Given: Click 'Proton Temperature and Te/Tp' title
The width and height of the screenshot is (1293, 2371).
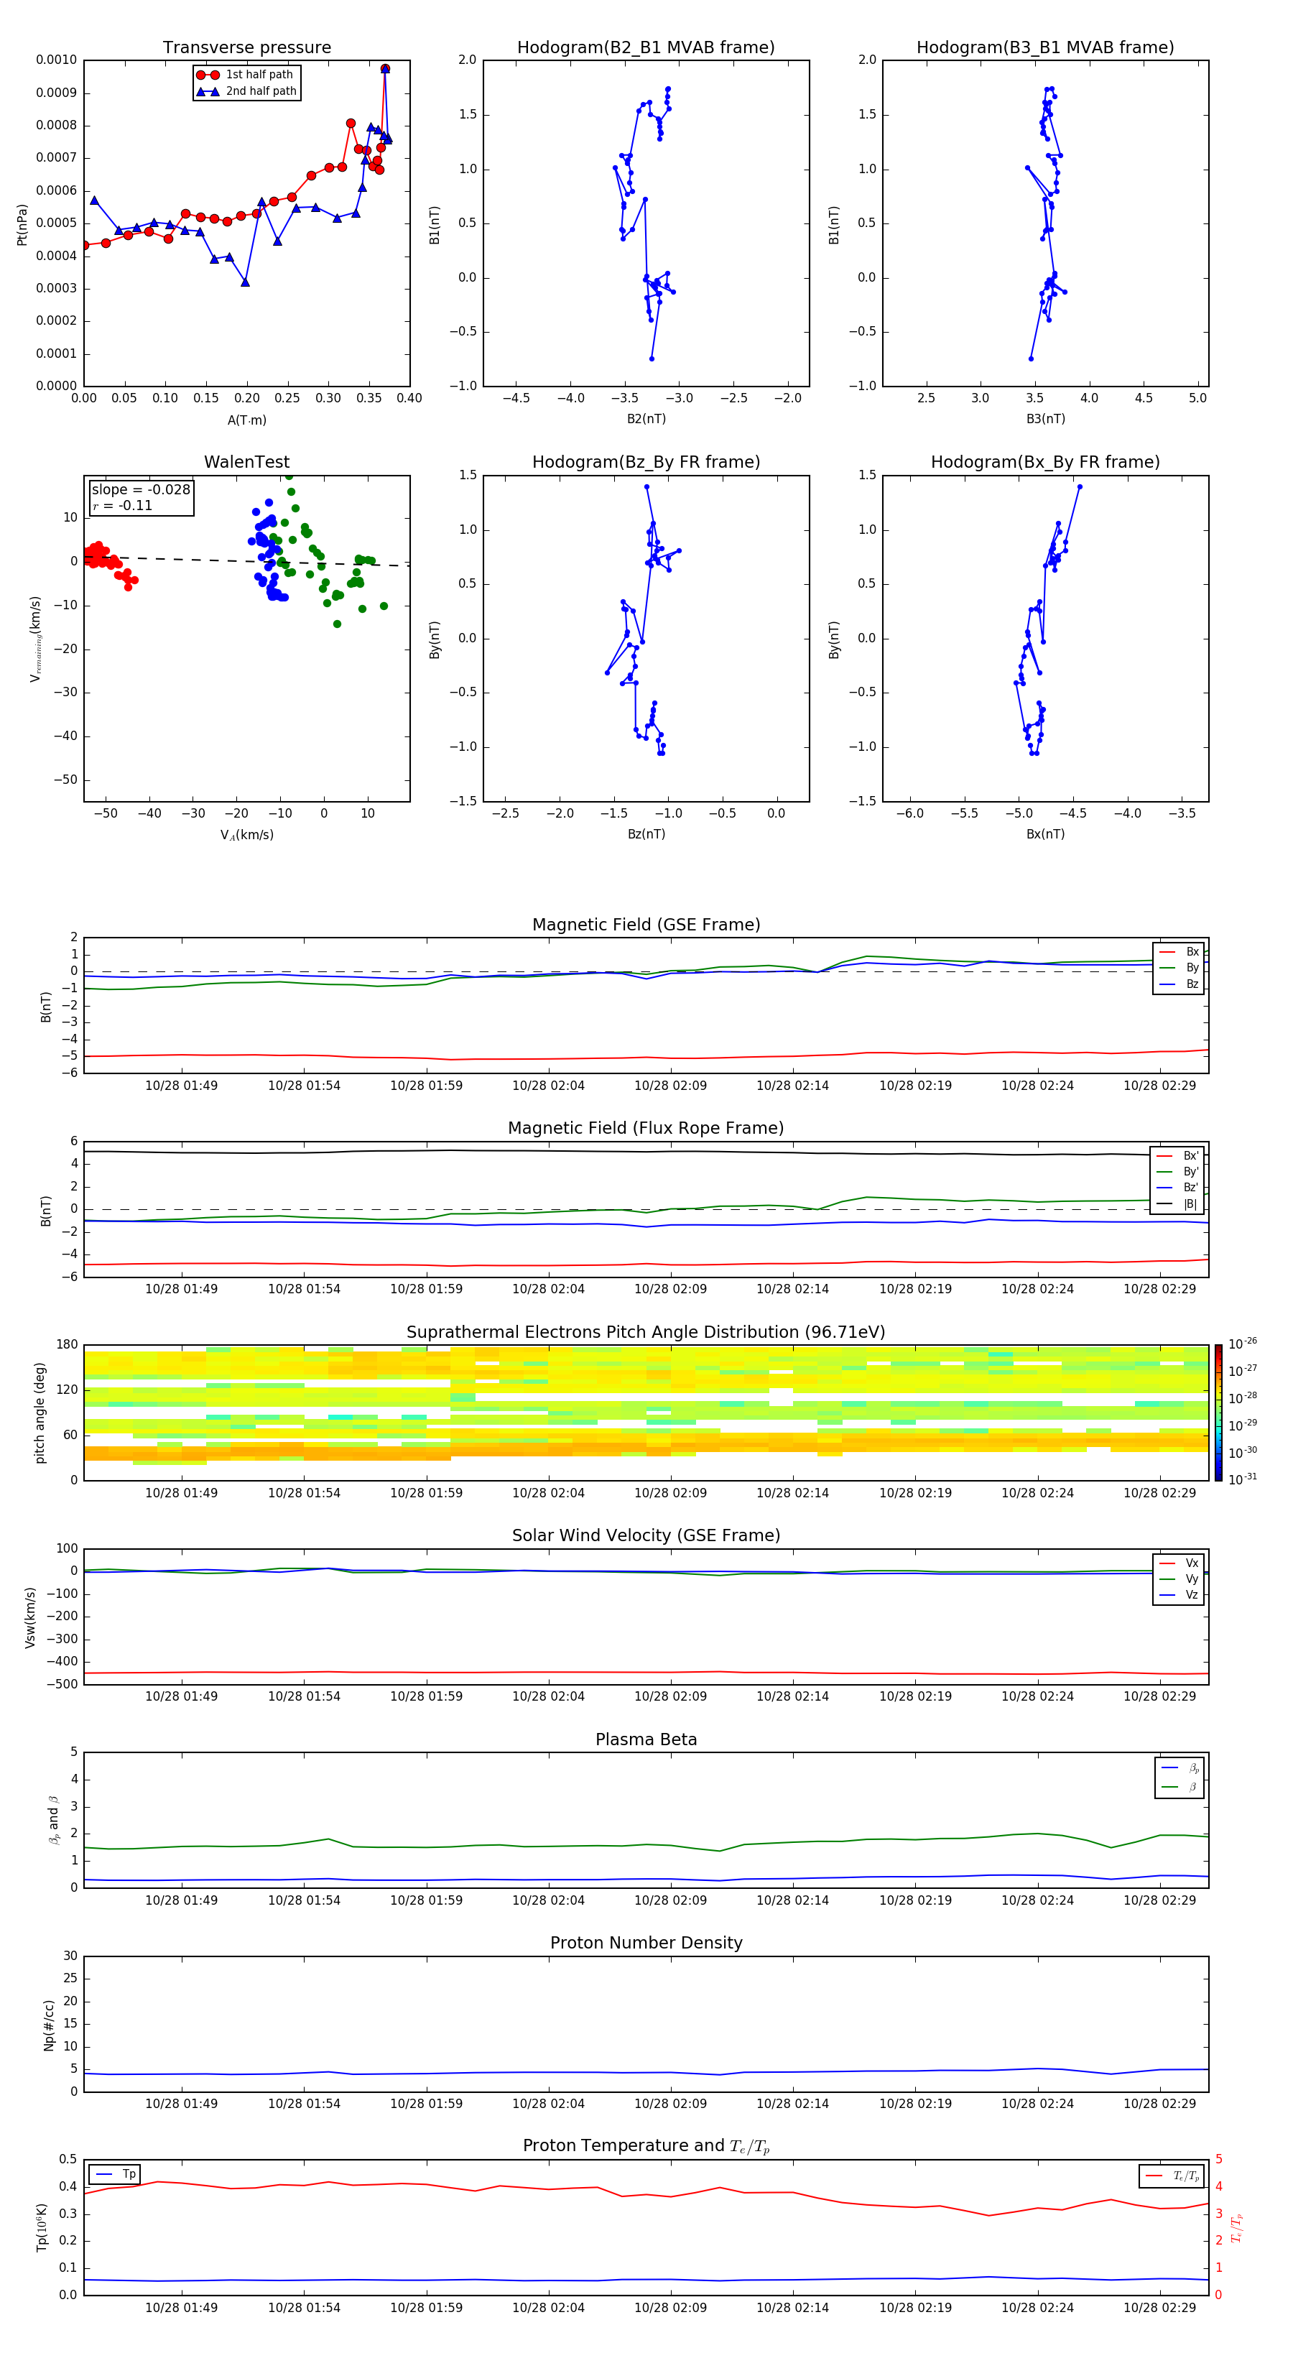Looking at the screenshot, I should click(x=646, y=2146).
